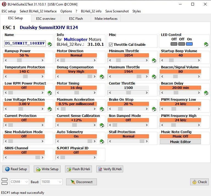Image resolution: width=211 pixels, height=196 pixels.
Task: Click the default icon for Brake On Stop
Action: tap(154, 109)
